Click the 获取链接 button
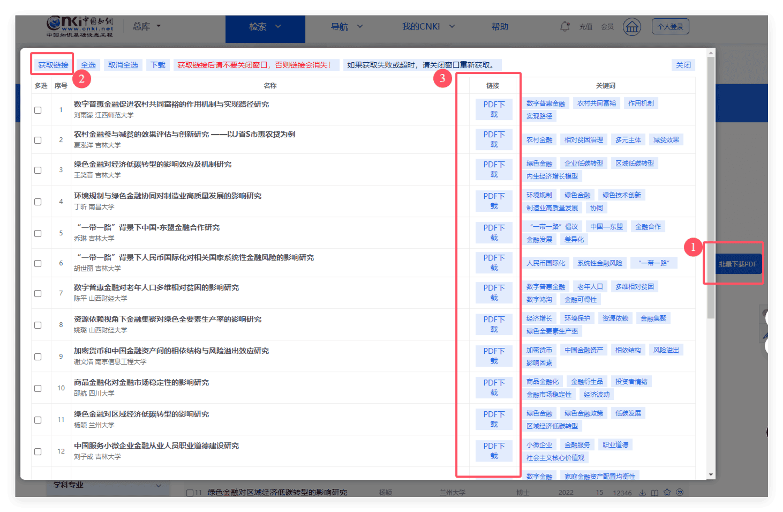Image resolution: width=783 pixels, height=512 pixels. coord(53,65)
